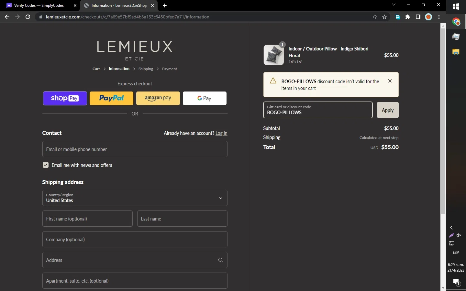Click the padlock site info icon

(x=41, y=17)
